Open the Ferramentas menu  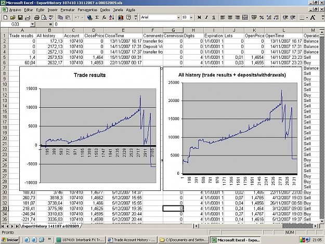(x=87, y=10)
